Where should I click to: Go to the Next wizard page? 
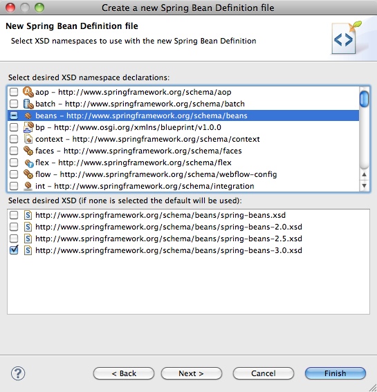[x=192, y=373]
